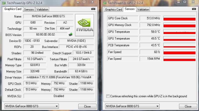The width and height of the screenshot is (199, 111).
Task: Click the 58.0 °C GPU Temperature value
Action: 150,32
